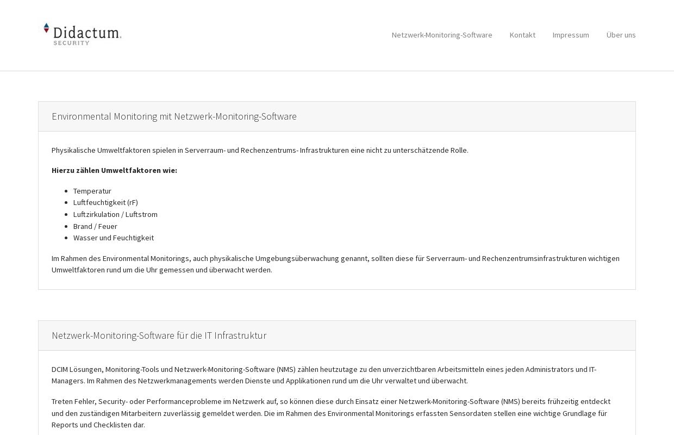Select the blue diamond logo mark

[46, 26]
